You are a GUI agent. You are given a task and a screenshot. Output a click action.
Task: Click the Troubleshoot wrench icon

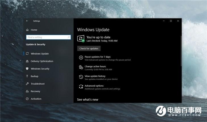(27, 84)
